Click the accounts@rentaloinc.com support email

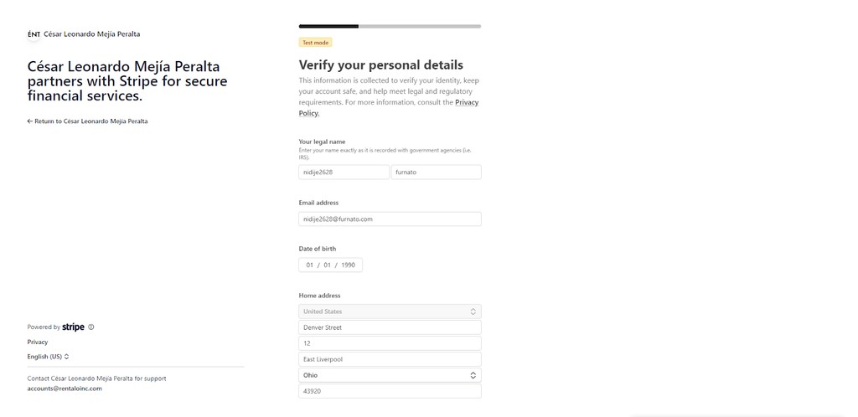(x=65, y=389)
